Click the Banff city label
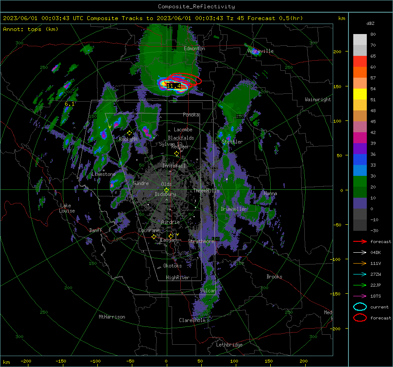The height and width of the screenshot is (367, 393). [96, 230]
